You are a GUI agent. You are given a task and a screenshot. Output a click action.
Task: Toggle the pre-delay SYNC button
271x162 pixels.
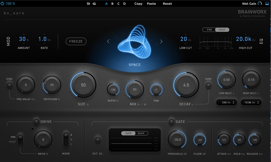(9, 85)
